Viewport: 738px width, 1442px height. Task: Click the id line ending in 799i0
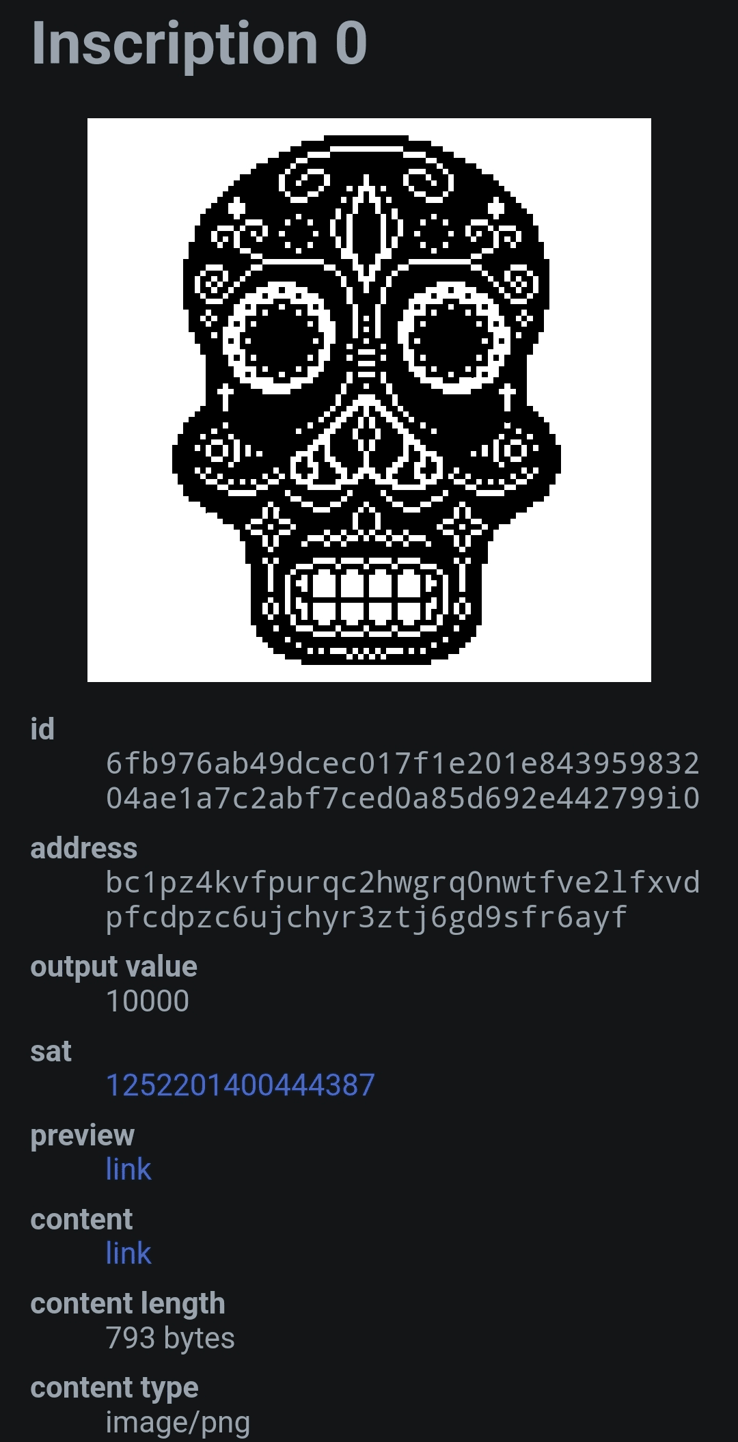point(403,798)
